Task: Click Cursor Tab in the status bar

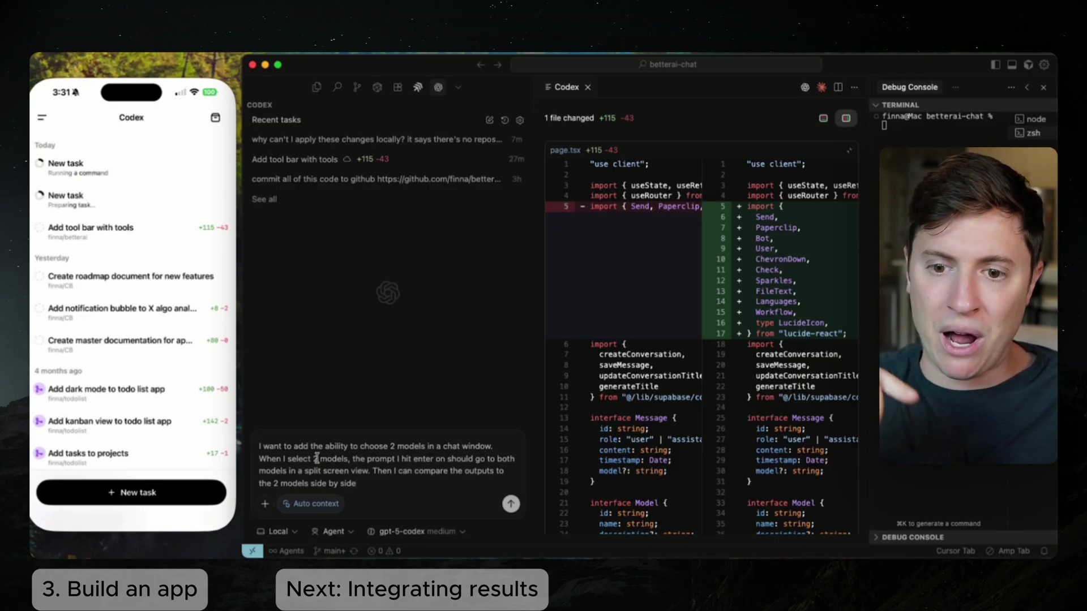Action: pos(955,550)
